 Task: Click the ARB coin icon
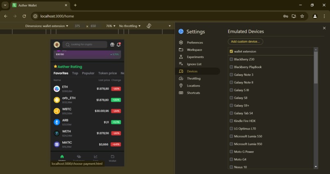click(x=57, y=122)
